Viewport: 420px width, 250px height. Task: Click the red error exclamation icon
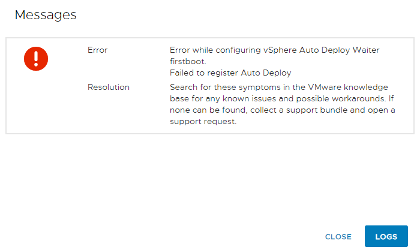tap(36, 58)
